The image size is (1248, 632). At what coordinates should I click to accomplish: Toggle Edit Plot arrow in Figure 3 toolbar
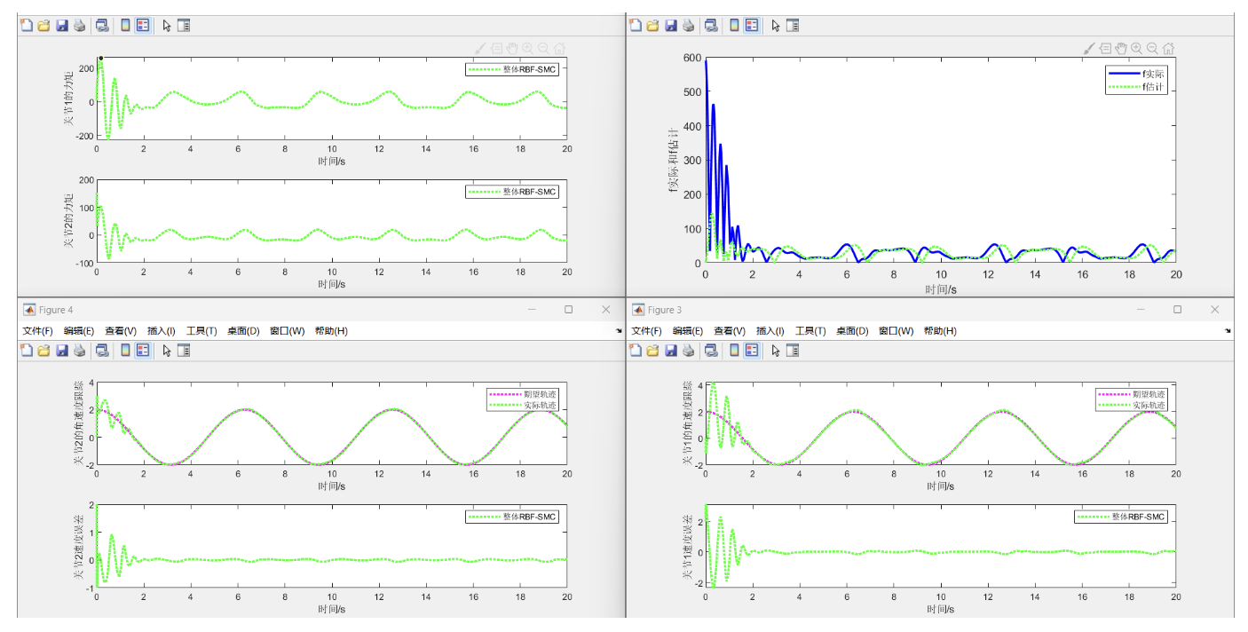point(776,351)
